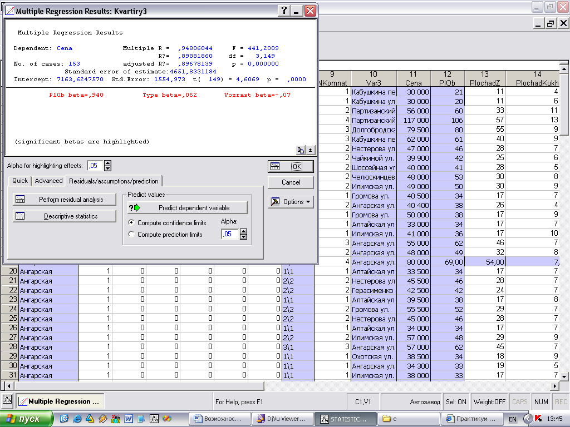Increase Alpha for highlighting effects value
The height and width of the screenshot is (427, 570).
[108, 163]
